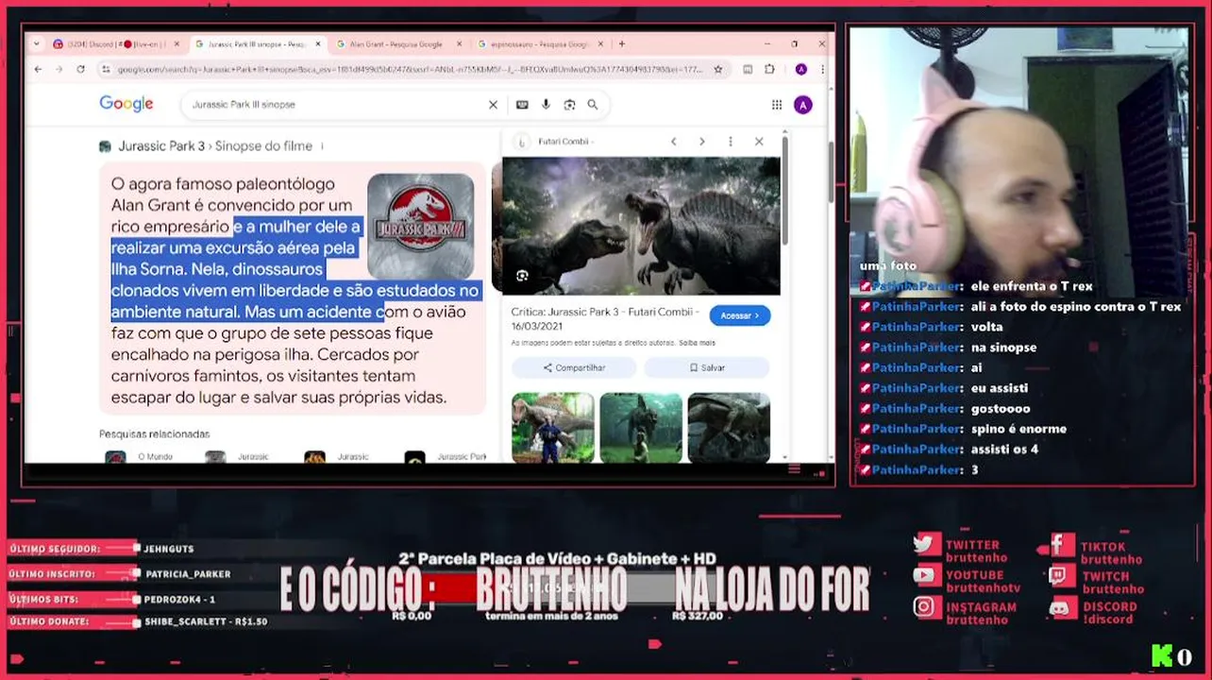The height and width of the screenshot is (680, 1212).
Task: Click the browser address bar URL
Action: [x=411, y=69]
